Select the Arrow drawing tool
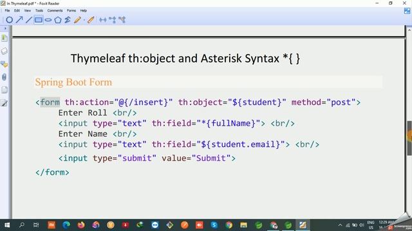Image resolution: width=412 pixels, height=231 pixels. 19,20
